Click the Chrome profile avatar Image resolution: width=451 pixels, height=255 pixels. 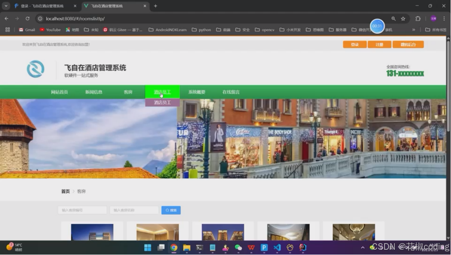[x=433, y=18]
